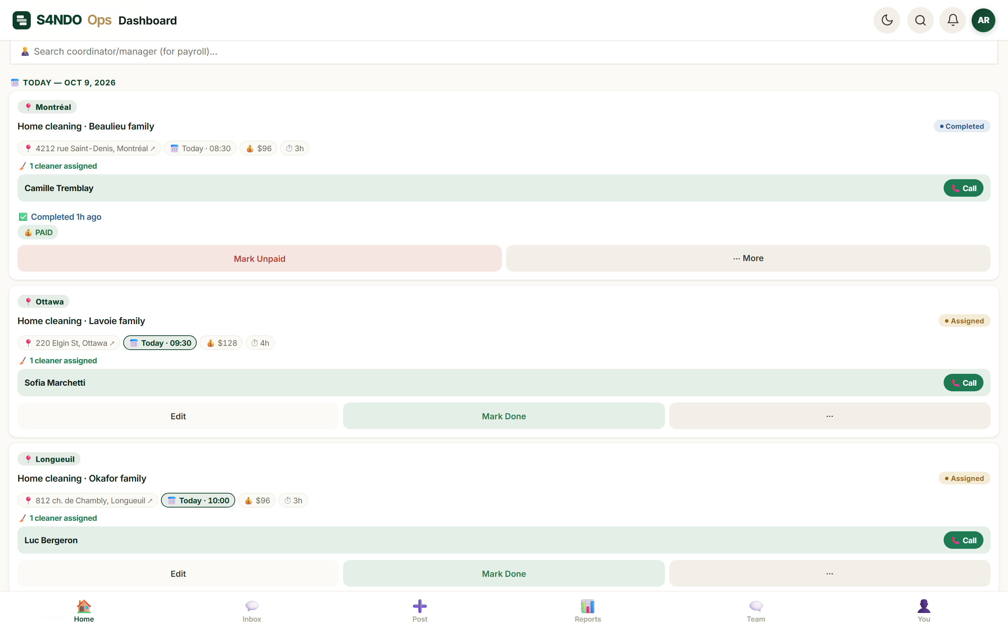Click the $128 price chip
1008x630 pixels.
point(221,343)
